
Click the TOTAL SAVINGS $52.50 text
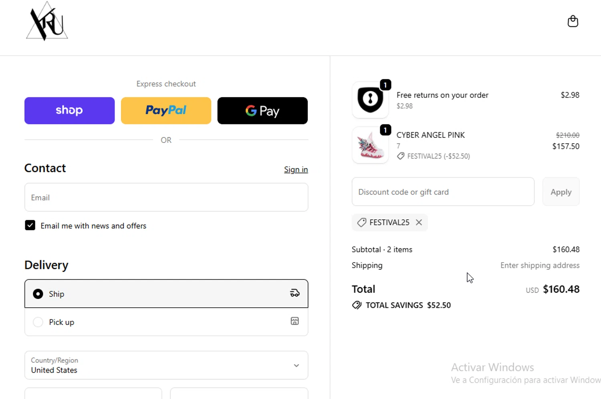click(x=408, y=305)
